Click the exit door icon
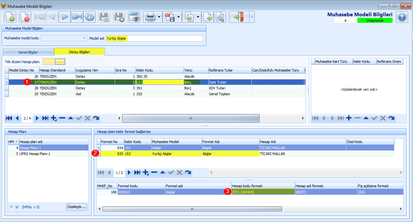This screenshot has height=222, width=413. click(x=239, y=17)
